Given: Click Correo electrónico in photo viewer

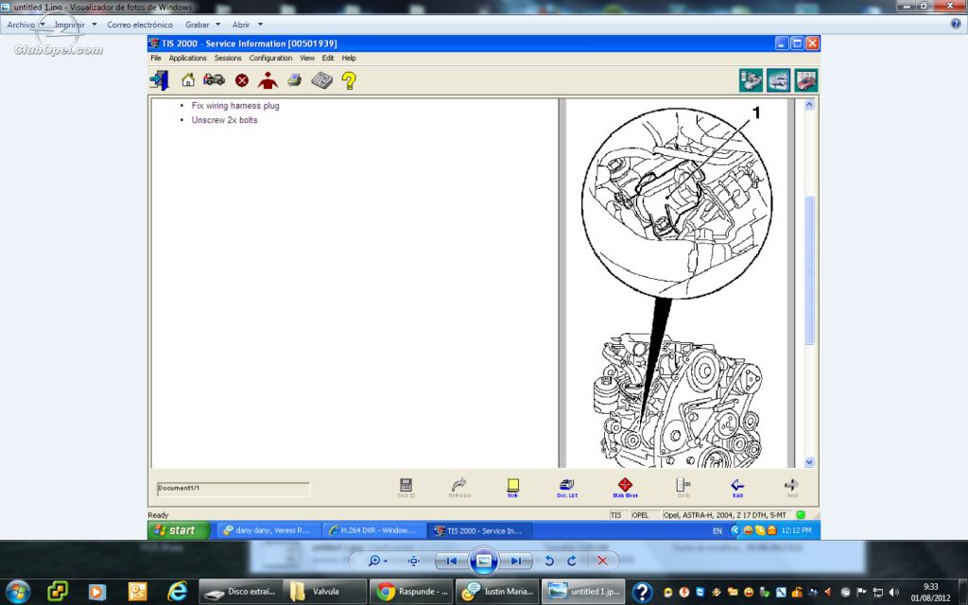Looking at the screenshot, I should (x=140, y=25).
